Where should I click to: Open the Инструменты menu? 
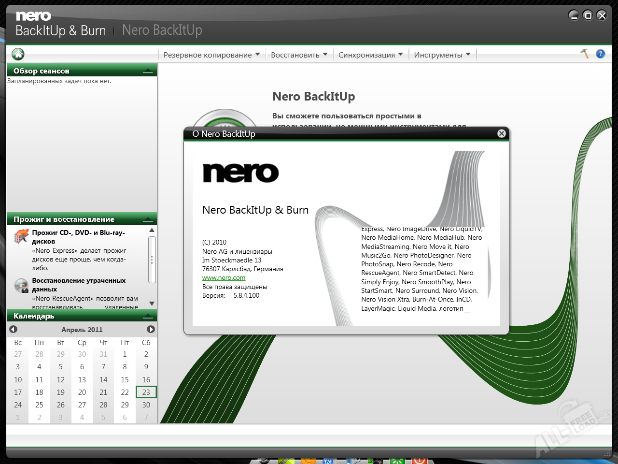coord(442,55)
